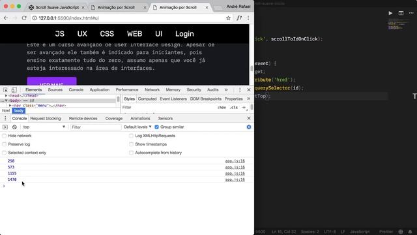Click the JS navigation link

(x=59, y=34)
